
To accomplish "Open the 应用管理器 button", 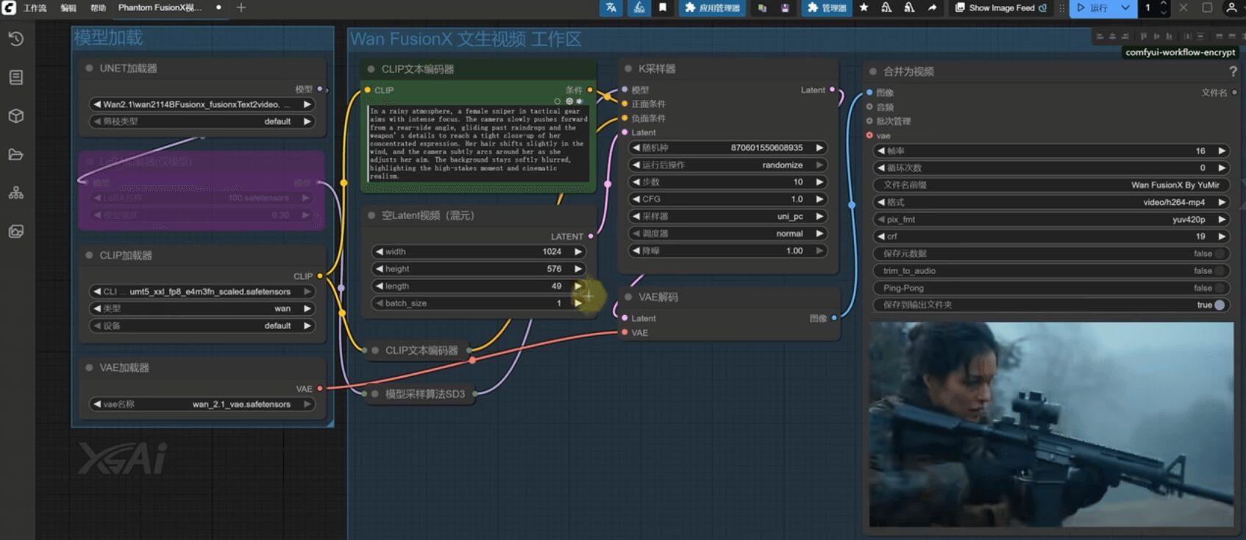I will [x=712, y=7].
